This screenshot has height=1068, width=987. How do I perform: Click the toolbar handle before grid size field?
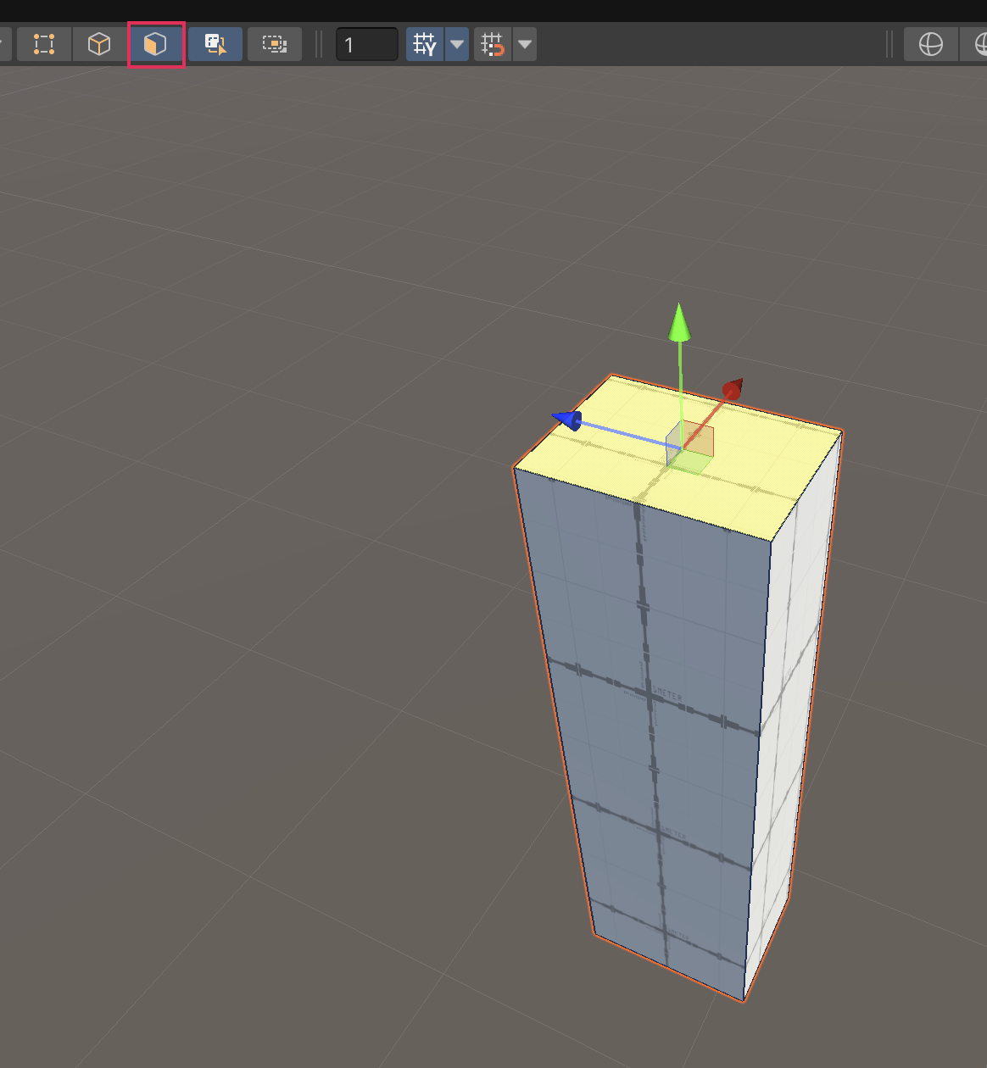click(320, 44)
